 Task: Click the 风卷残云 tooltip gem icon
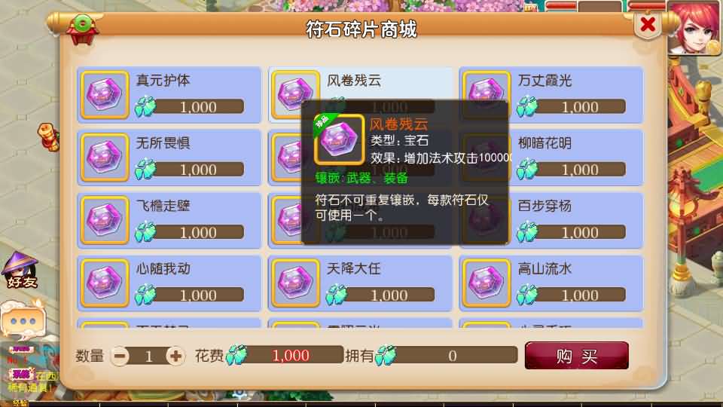click(x=339, y=139)
